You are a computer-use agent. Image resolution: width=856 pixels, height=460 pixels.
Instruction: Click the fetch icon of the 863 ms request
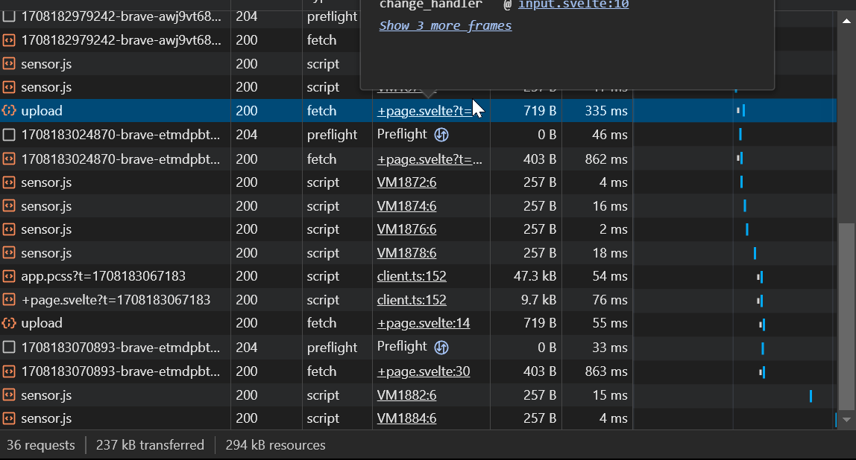9,371
